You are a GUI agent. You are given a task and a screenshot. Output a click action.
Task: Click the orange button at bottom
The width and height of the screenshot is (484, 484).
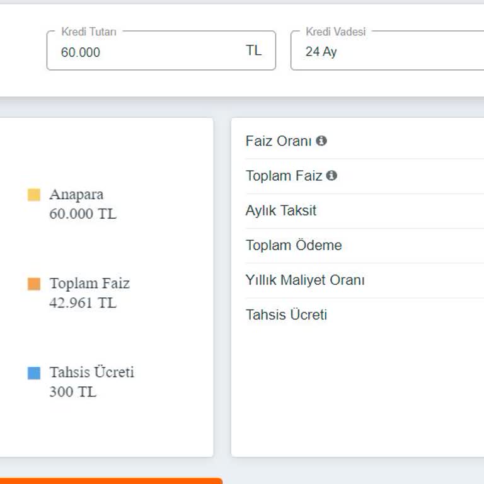pyautogui.click(x=111, y=481)
